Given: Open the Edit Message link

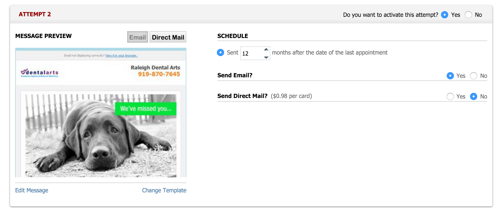Looking at the screenshot, I should point(32,190).
